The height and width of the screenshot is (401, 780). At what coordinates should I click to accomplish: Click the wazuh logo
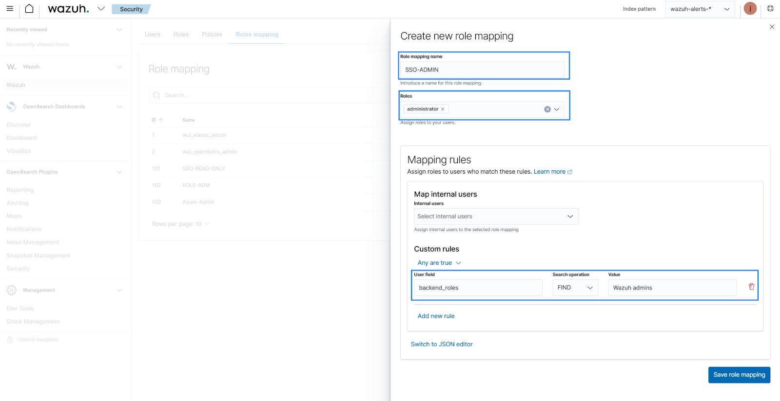click(x=68, y=9)
